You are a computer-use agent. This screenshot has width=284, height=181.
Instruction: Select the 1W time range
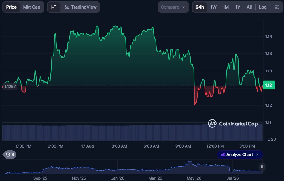[x=213, y=7]
